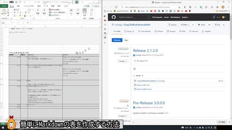The height and width of the screenshot is (130, 232).
Task: Download Source code (zip) asset
Action: 143,85
